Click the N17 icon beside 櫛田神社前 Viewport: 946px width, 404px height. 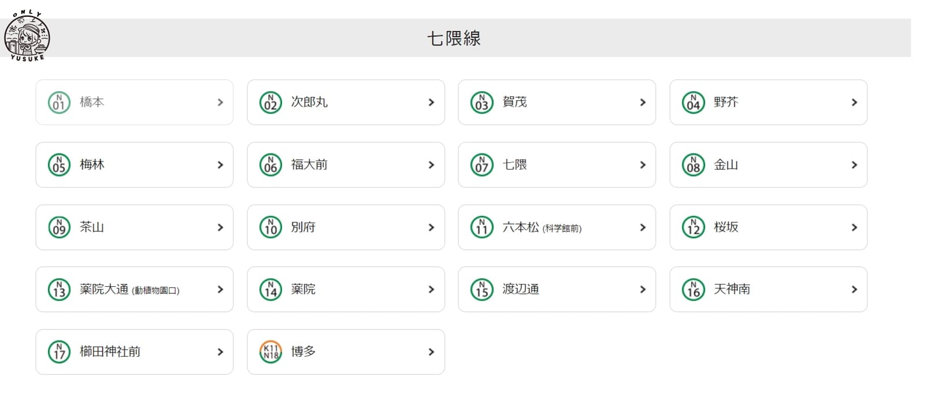[59, 352]
